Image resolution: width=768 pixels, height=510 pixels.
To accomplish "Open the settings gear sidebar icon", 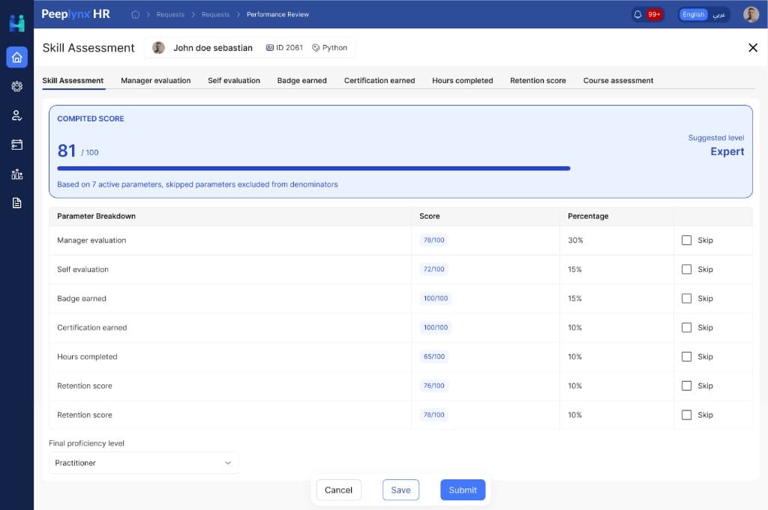I will tap(16, 87).
